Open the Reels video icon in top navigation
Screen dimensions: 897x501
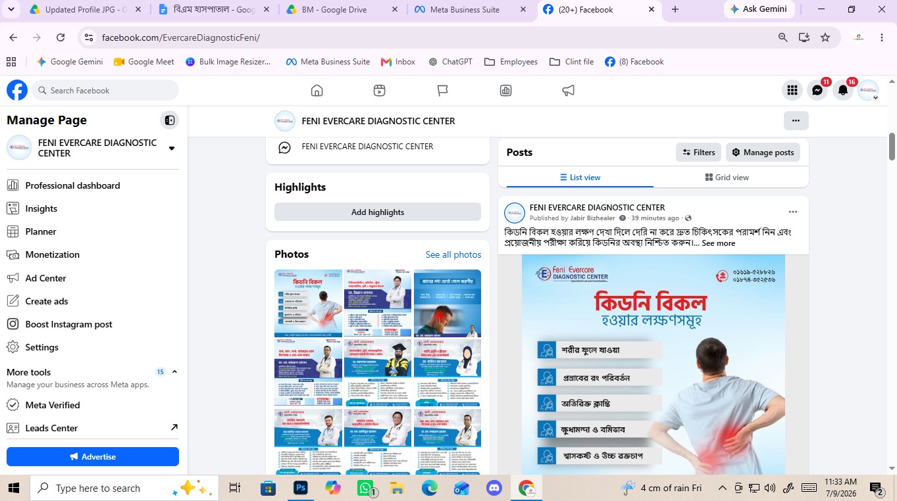tap(379, 90)
